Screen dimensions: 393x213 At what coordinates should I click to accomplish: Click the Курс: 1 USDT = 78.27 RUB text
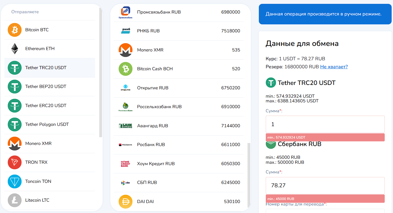pos(295,59)
